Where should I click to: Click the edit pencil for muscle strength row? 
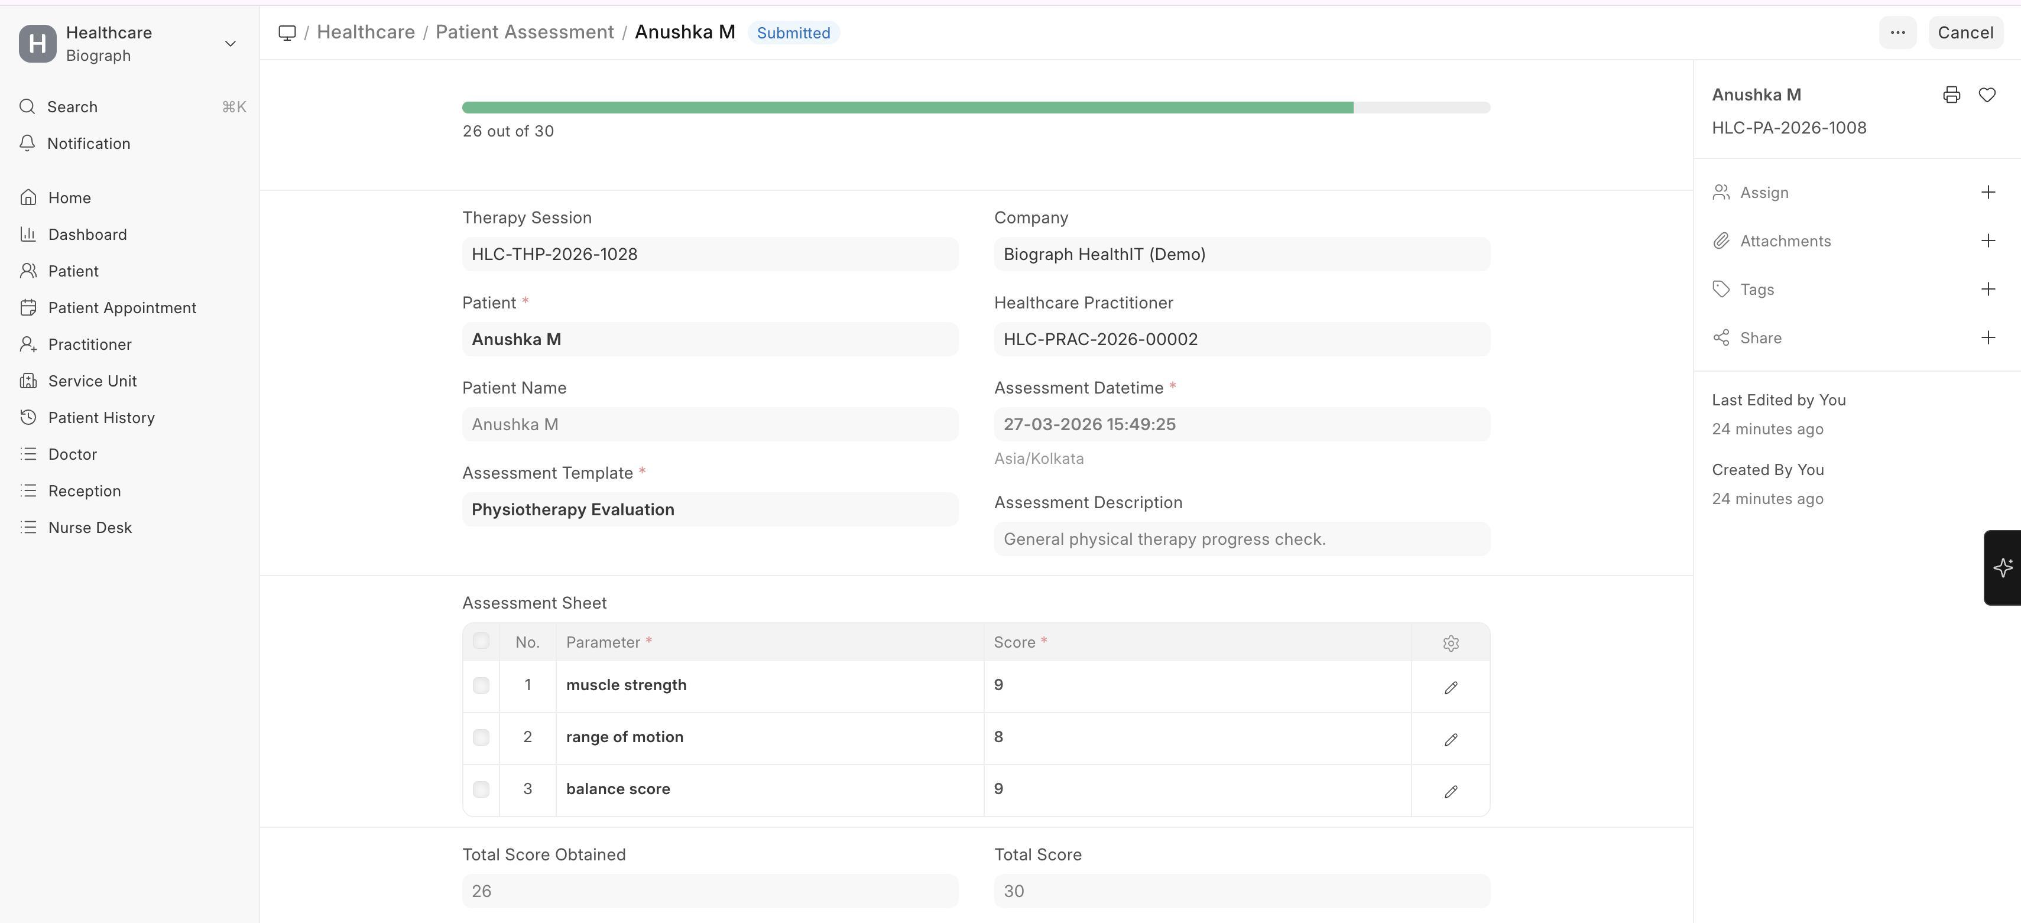tap(1451, 687)
